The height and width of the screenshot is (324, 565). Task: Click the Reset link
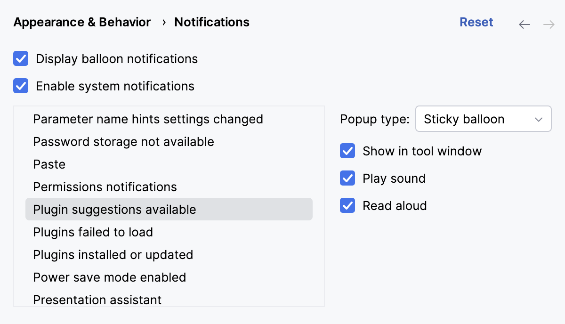[x=476, y=22]
